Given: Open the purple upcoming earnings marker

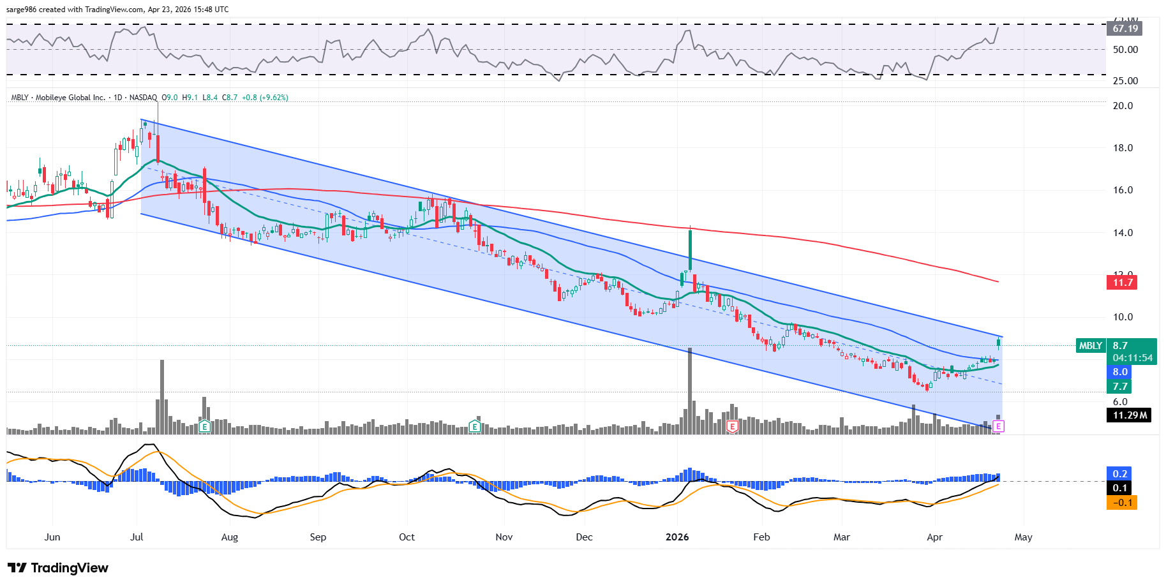Looking at the screenshot, I should click(x=998, y=426).
